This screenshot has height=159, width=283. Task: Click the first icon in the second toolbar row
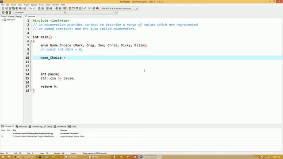[3, 12]
